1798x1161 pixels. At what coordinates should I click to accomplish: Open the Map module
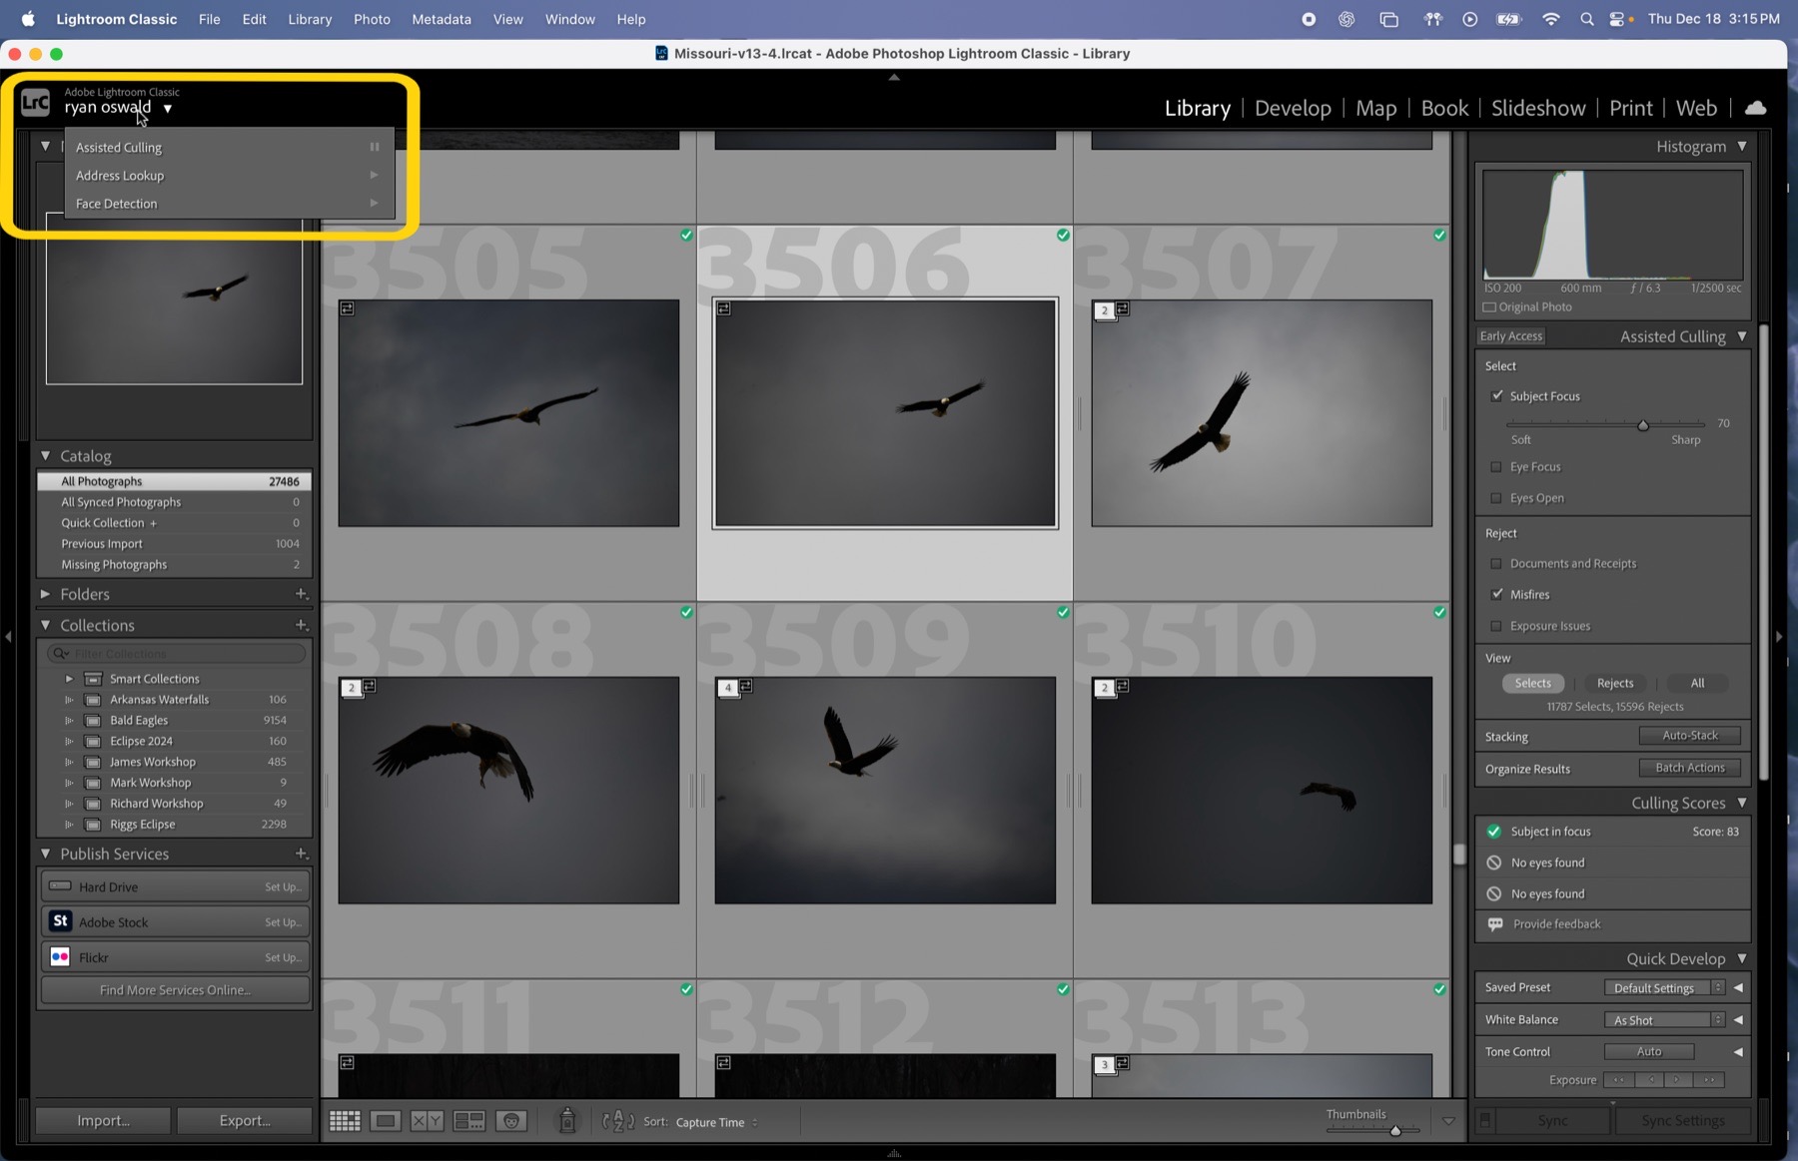[1375, 108]
